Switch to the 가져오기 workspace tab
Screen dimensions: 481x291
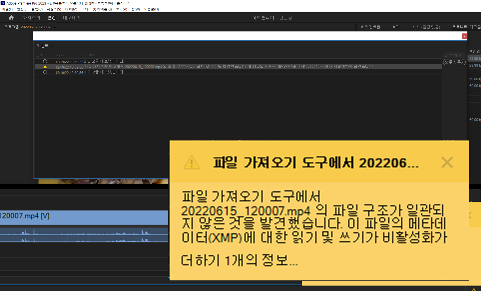tap(31, 18)
